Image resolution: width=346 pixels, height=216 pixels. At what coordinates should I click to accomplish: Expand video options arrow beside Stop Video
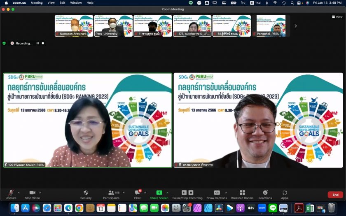coord(40,193)
